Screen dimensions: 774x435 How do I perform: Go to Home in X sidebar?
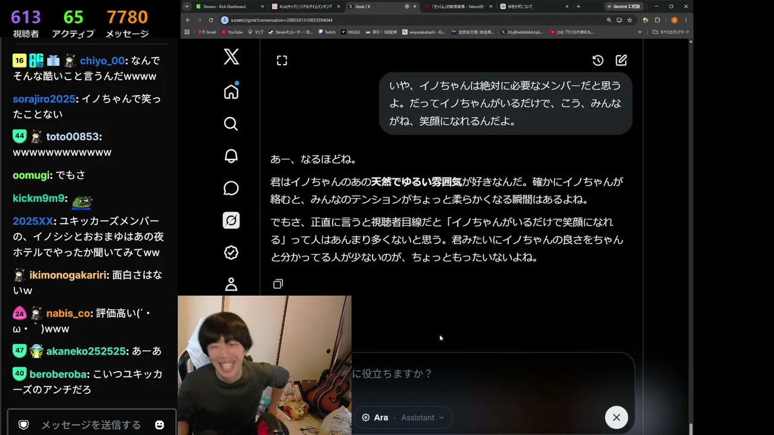(x=231, y=92)
